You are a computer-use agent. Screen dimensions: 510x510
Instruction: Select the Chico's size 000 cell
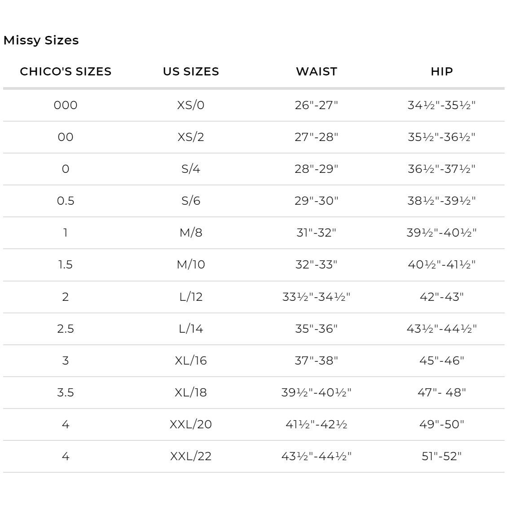click(x=66, y=105)
